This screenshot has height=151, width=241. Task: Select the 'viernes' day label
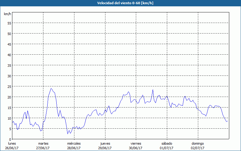136,143
